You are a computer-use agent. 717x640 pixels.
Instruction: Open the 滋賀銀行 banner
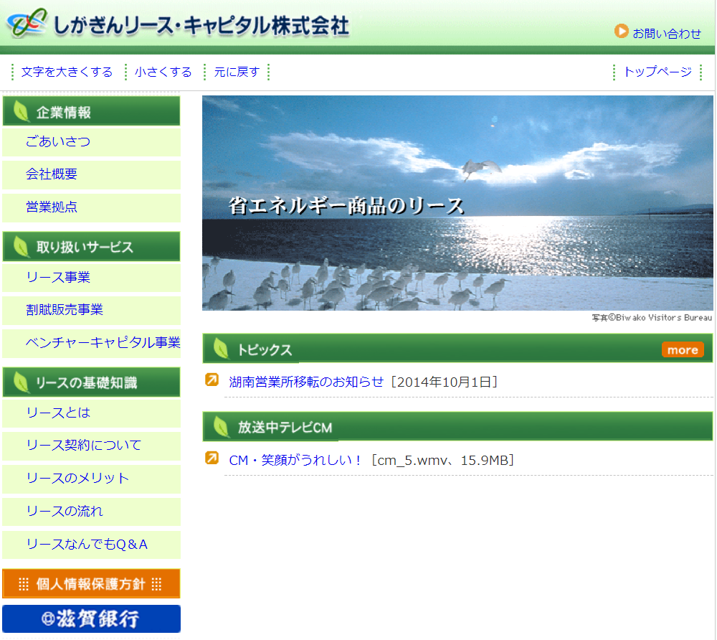click(x=91, y=618)
